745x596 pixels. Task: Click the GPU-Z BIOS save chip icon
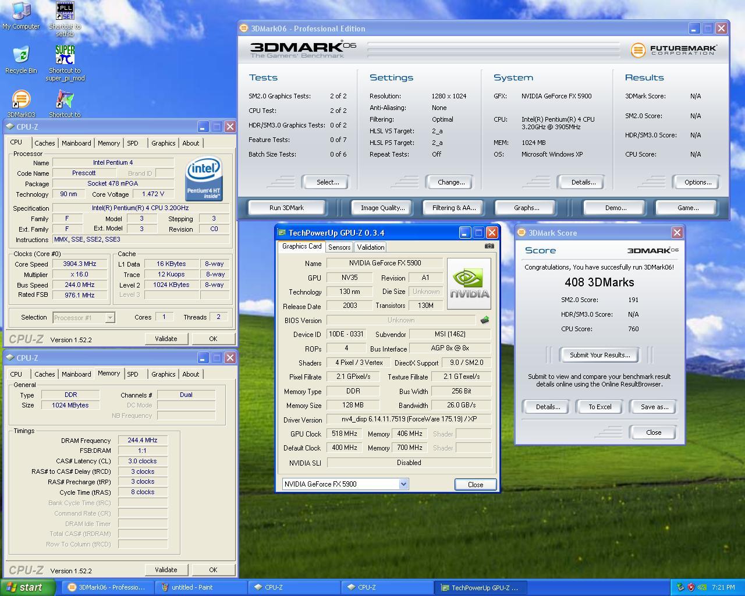[484, 320]
